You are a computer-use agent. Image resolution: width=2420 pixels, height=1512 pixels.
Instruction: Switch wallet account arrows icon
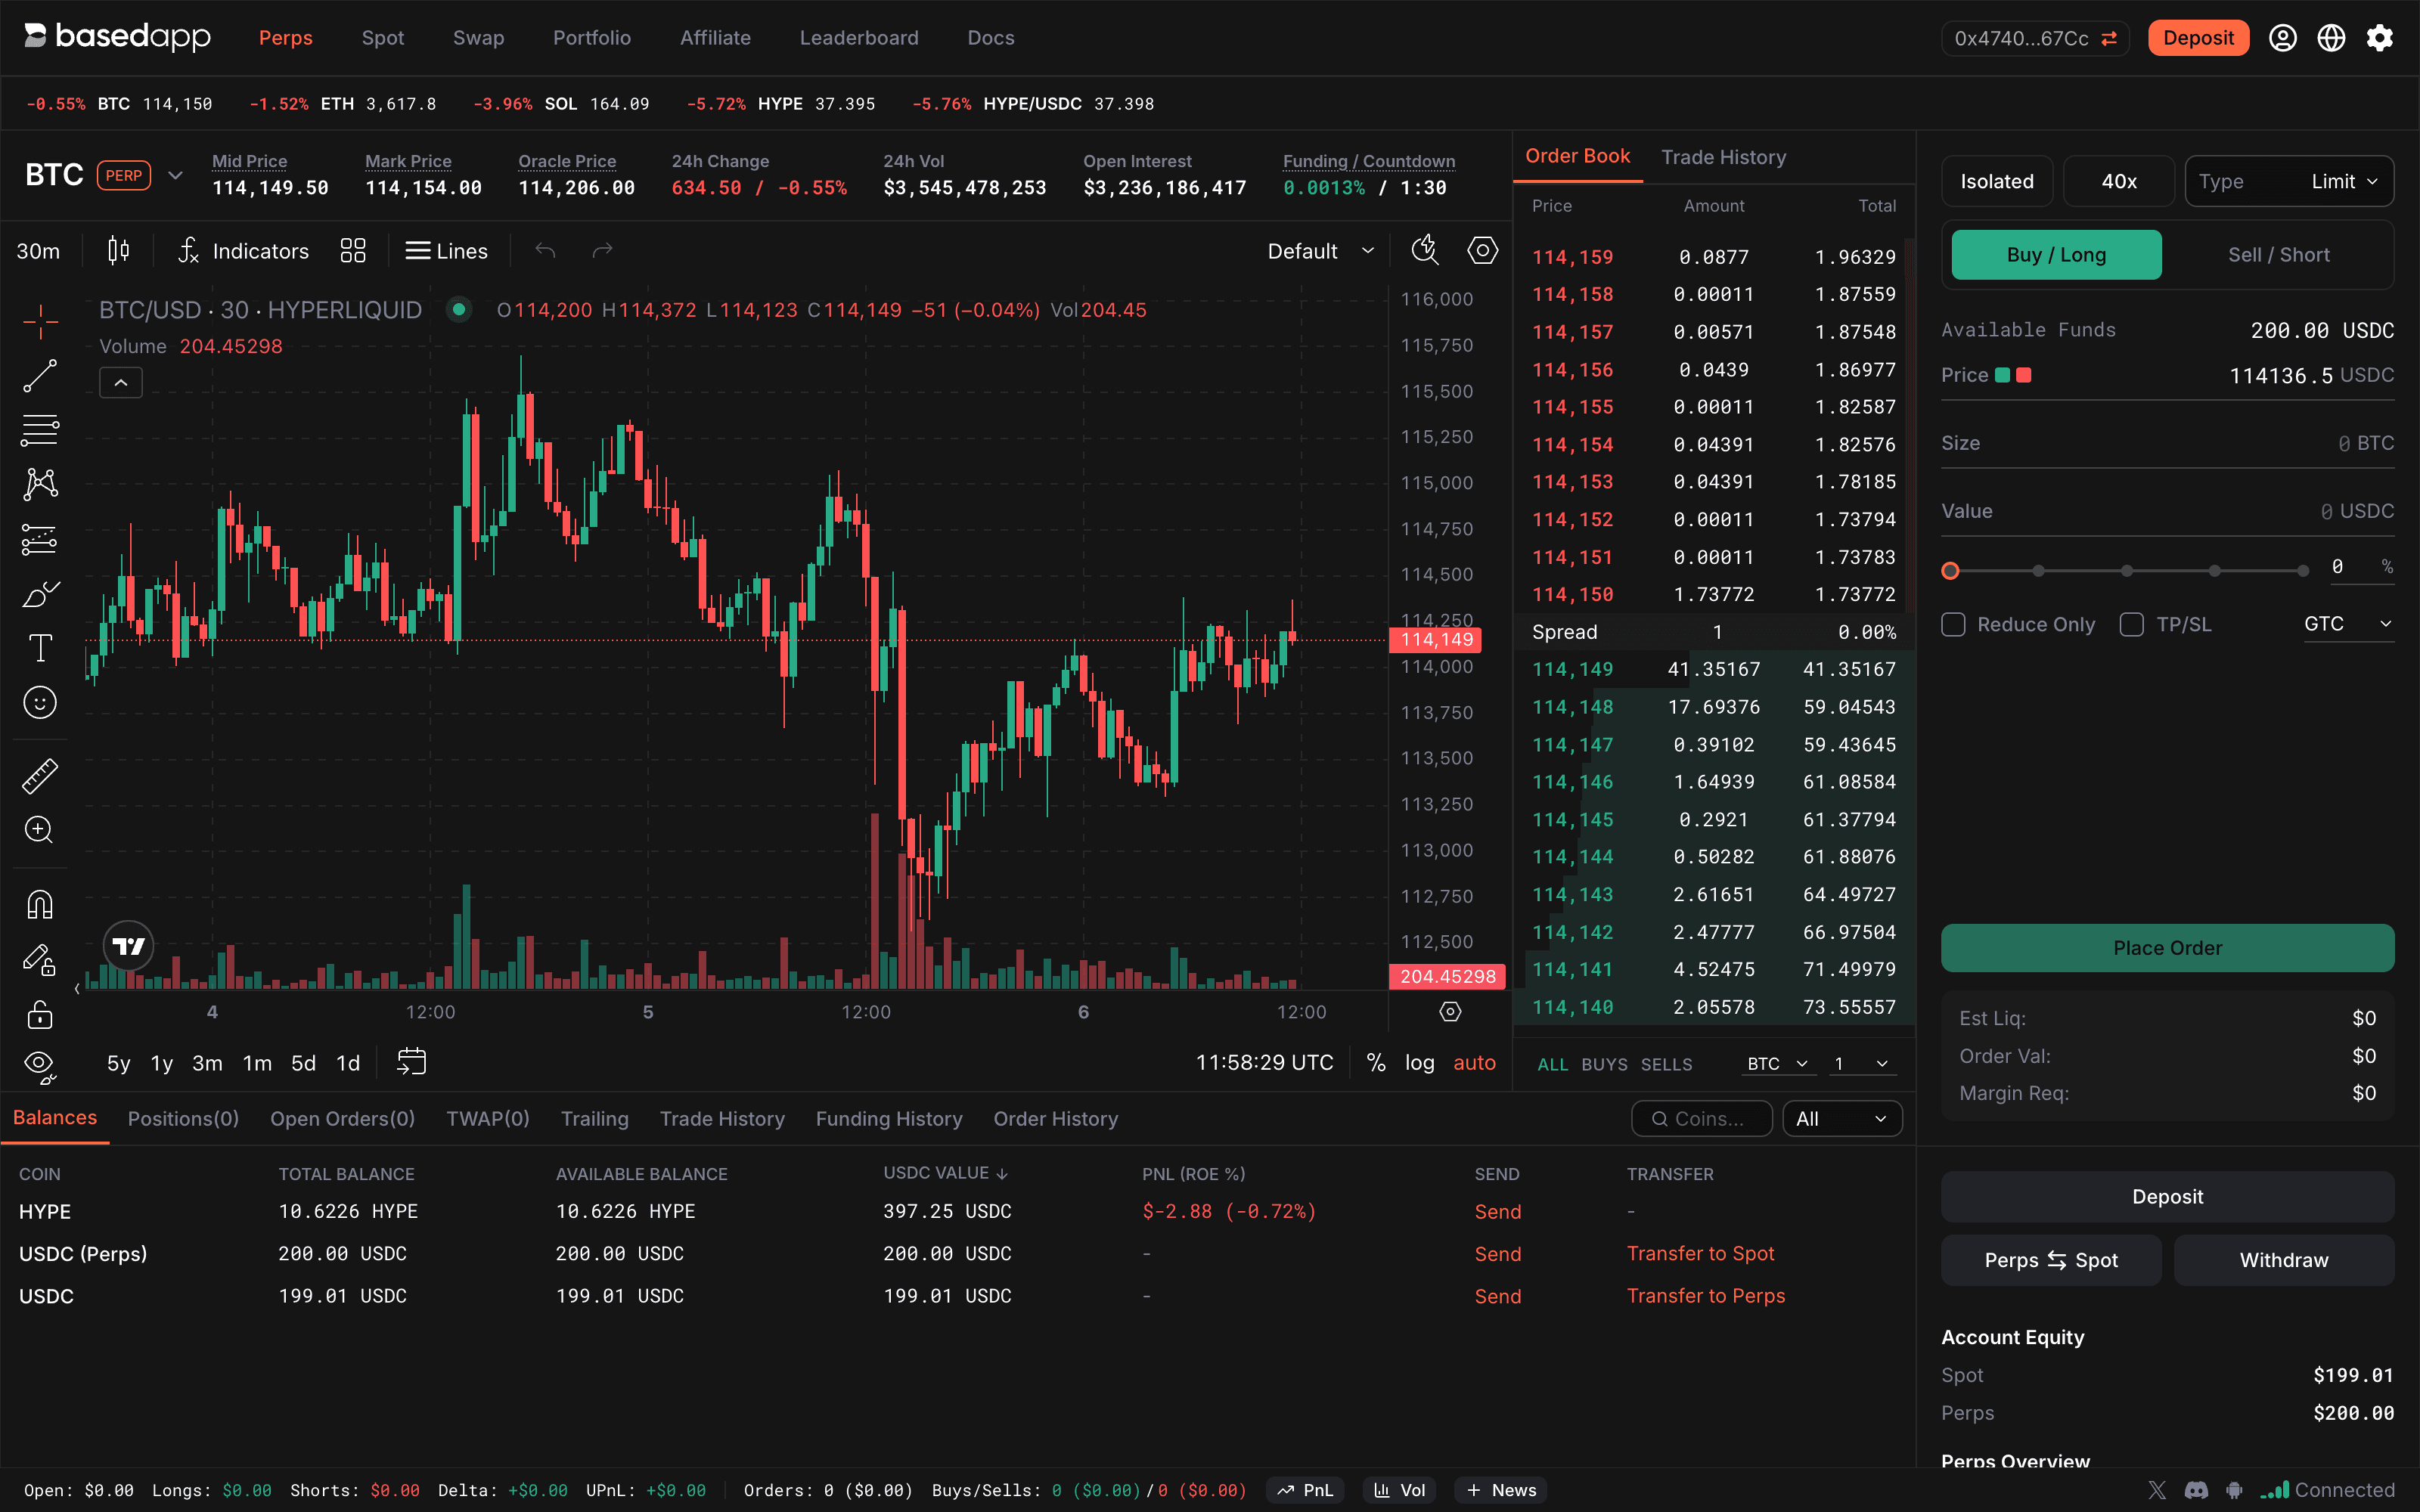pos(2109,38)
